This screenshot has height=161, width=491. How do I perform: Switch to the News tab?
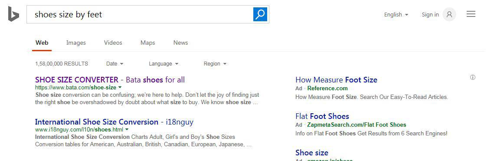coord(181,43)
